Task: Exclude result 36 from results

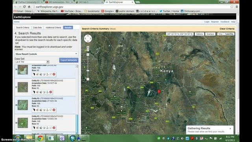Action: 54,74
